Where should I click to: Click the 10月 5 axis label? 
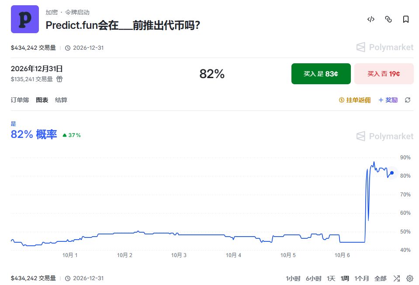click(288, 255)
